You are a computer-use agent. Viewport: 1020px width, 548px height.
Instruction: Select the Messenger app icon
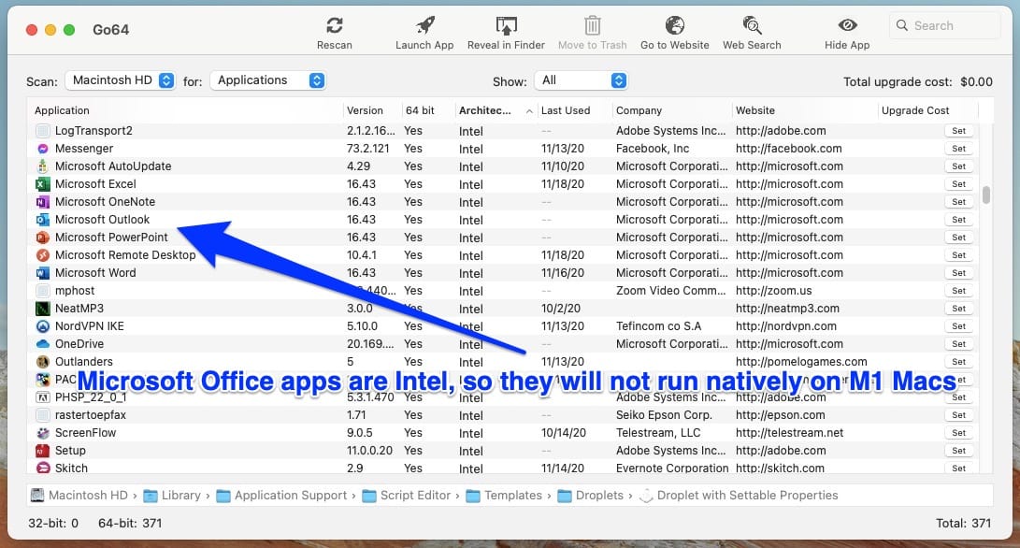click(43, 149)
